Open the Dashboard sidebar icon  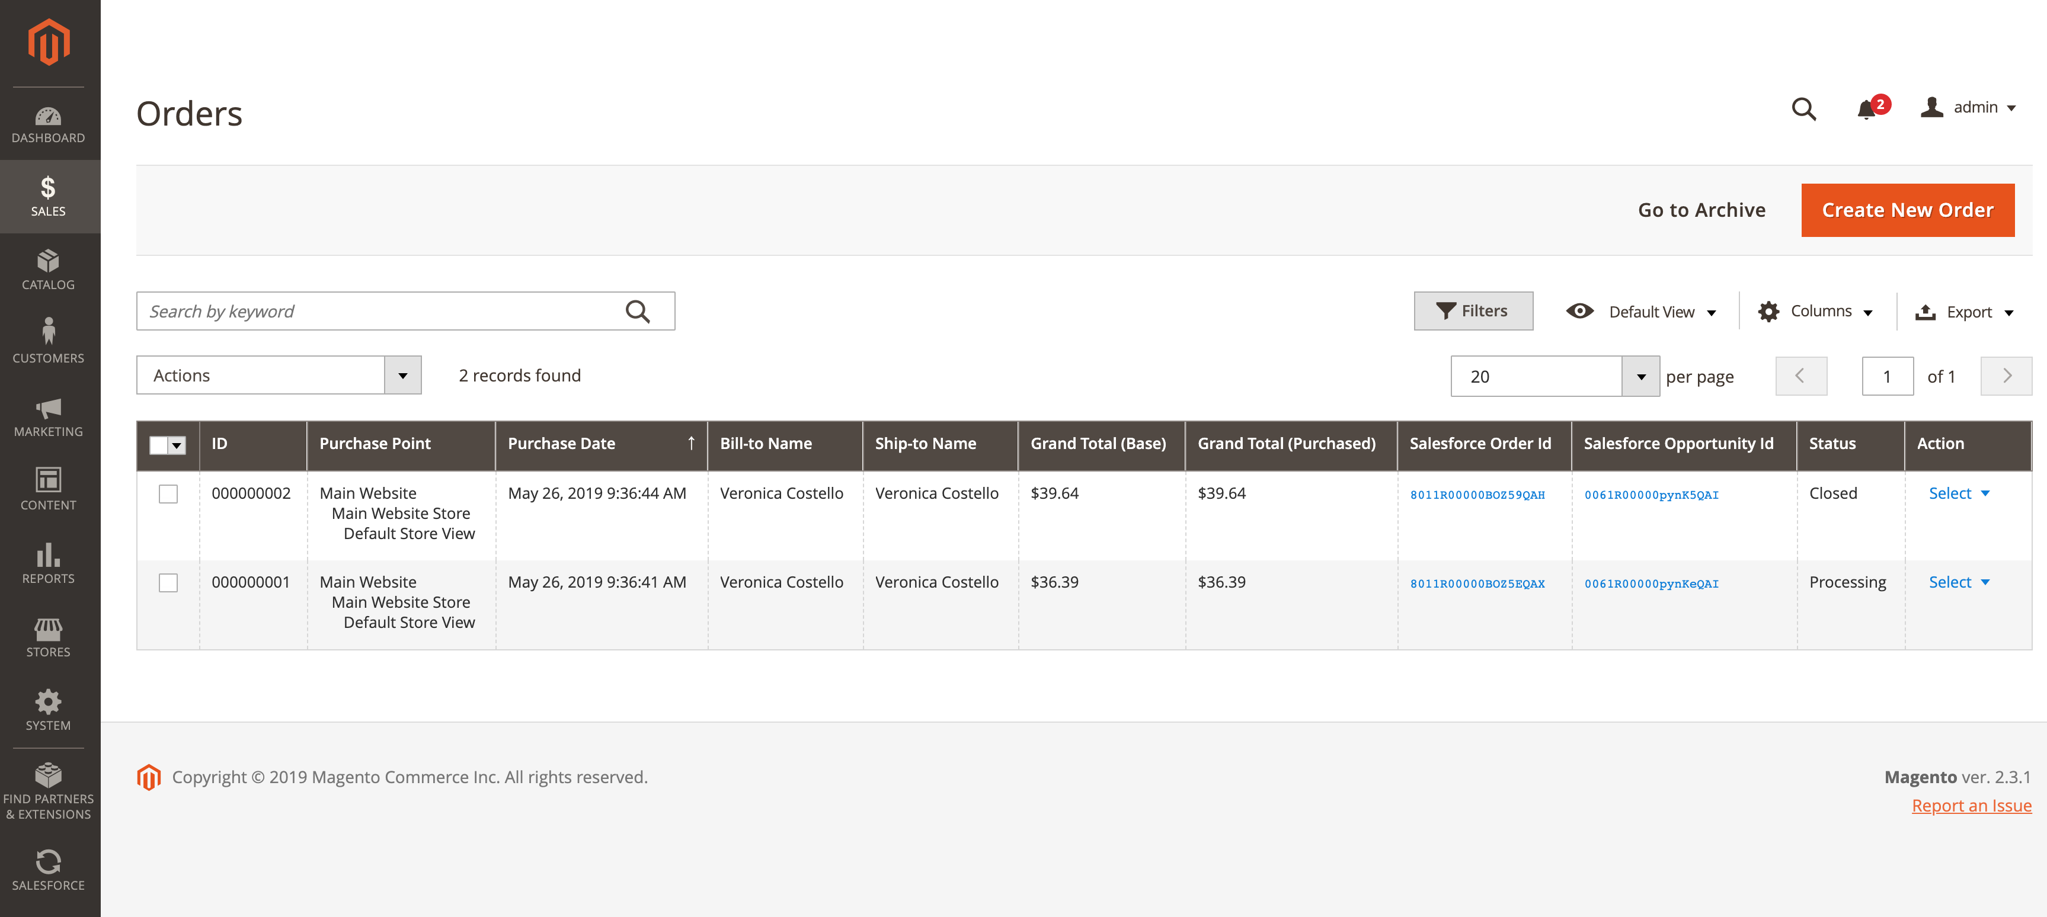[49, 124]
